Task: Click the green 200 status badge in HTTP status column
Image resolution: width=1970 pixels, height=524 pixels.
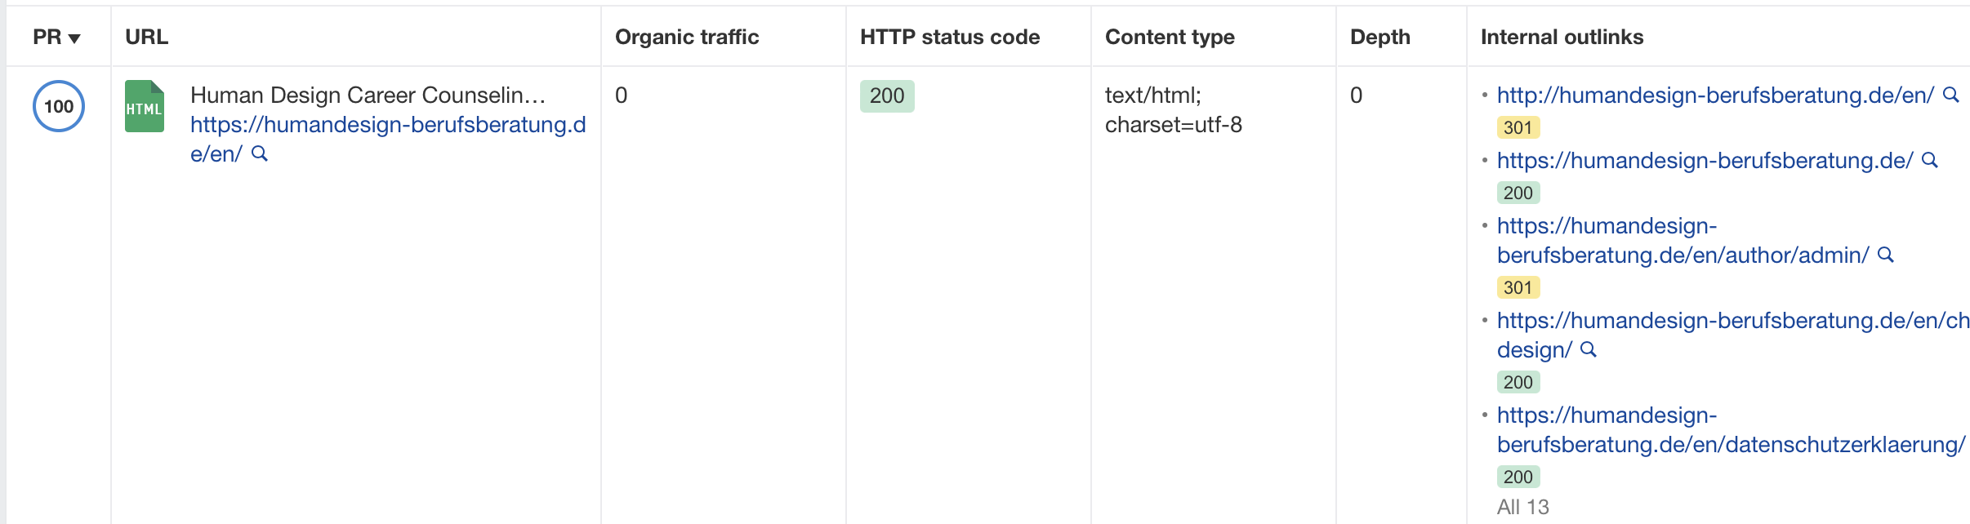Action: [x=887, y=95]
